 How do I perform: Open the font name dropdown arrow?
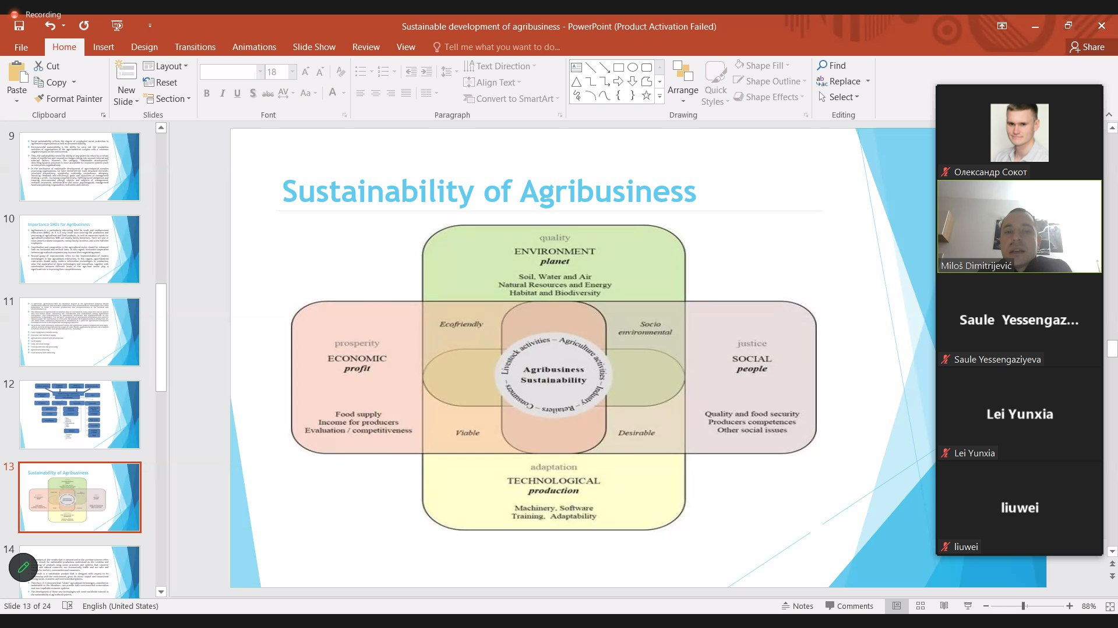260,72
